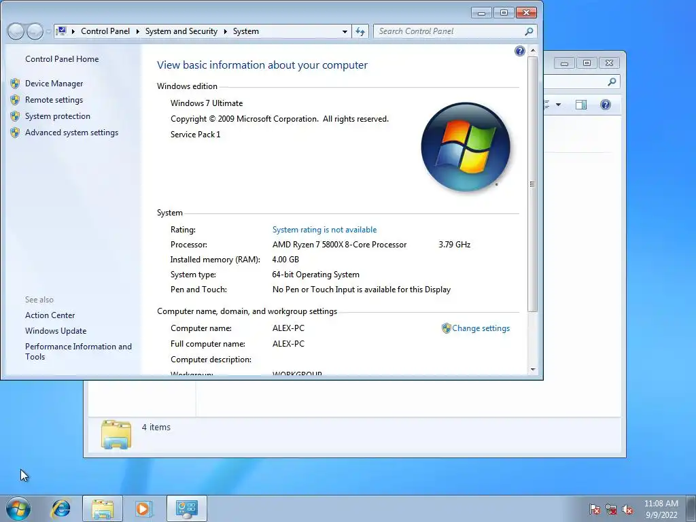Select System breadcrumb segment
Screen dimensions: 696x522
click(x=245, y=31)
